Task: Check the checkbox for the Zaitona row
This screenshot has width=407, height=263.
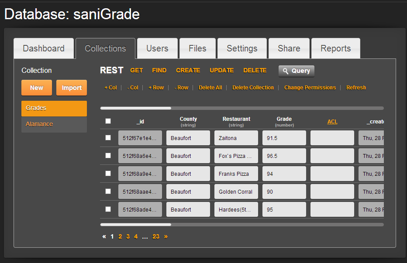Action: click(x=108, y=138)
